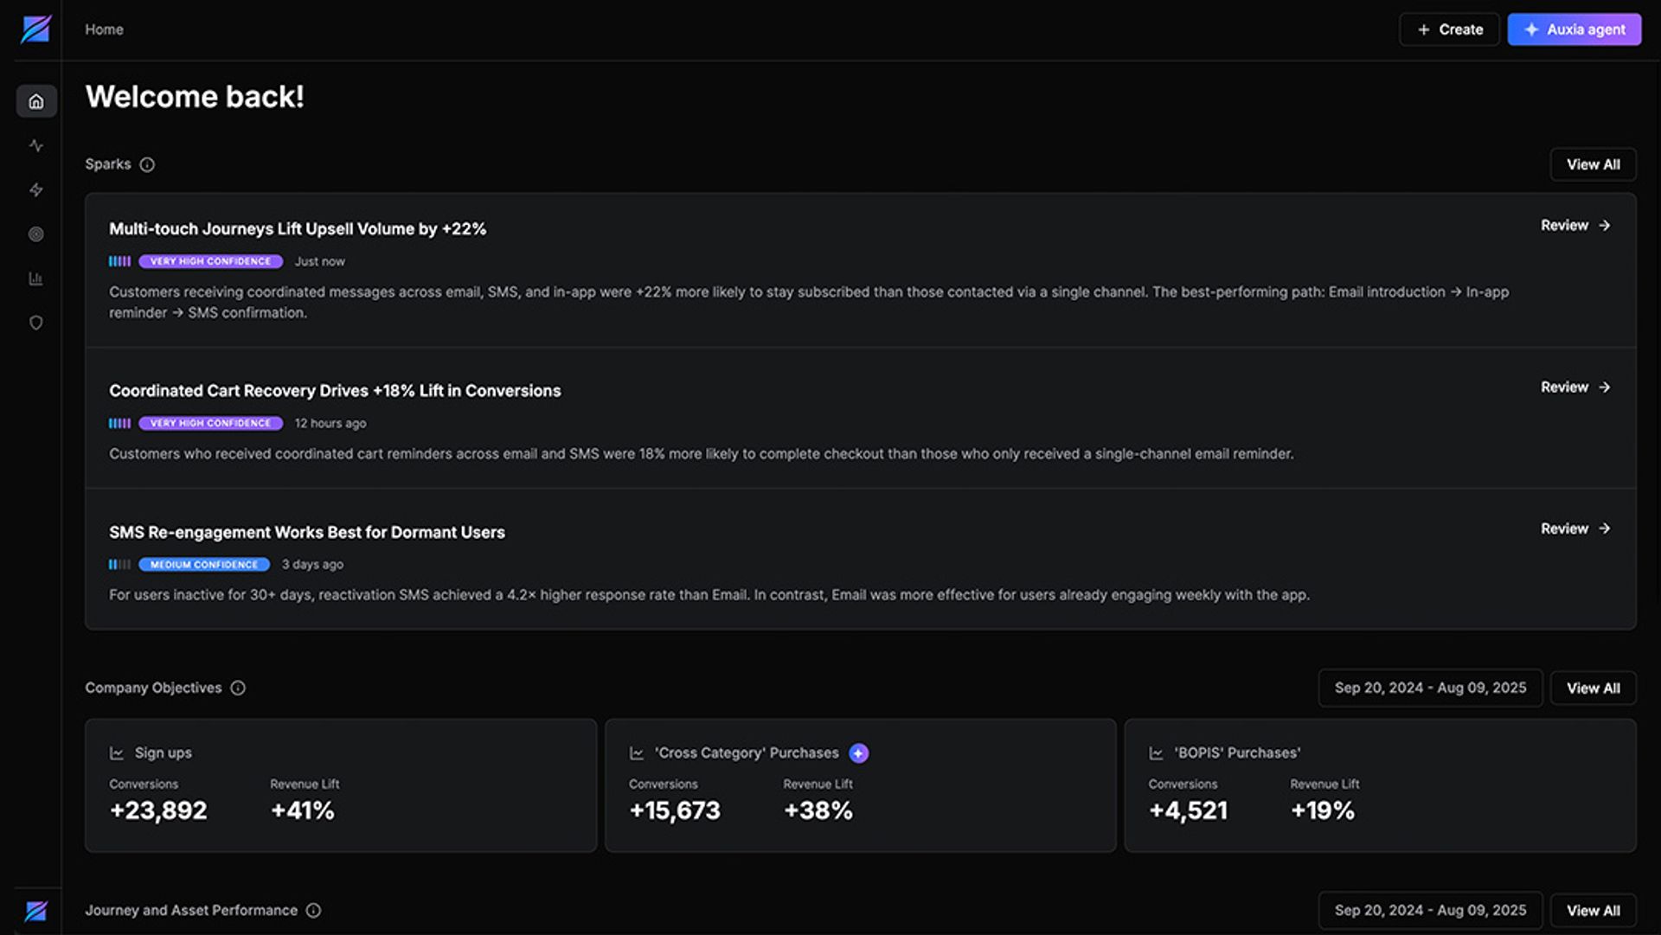Screen dimensions: 1661x935
Task: Review the Multi-touch Journeys spark
Action: point(1574,225)
